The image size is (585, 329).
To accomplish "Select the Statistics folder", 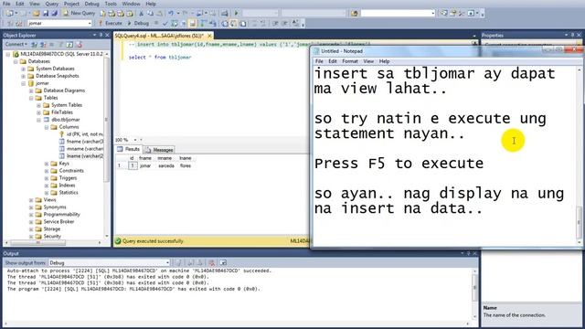I will (69, 193).
